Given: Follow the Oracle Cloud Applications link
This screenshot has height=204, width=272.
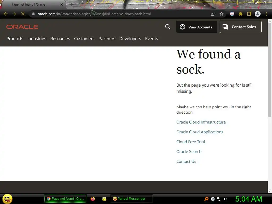Looking at the screenshot, I should 200,132.
